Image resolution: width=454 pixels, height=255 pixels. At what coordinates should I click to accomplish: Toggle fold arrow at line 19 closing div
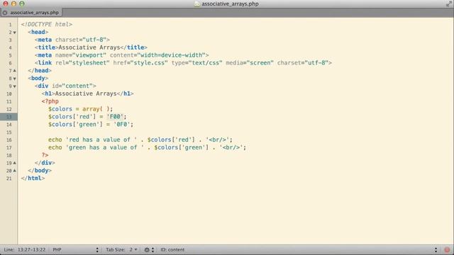point(14,163)
